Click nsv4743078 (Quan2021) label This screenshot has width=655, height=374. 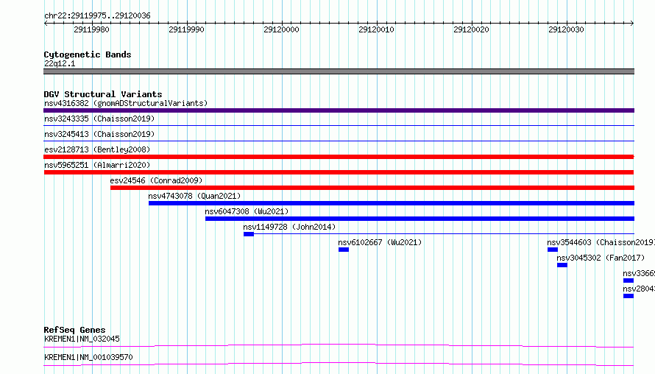click(x=194, y=196)
